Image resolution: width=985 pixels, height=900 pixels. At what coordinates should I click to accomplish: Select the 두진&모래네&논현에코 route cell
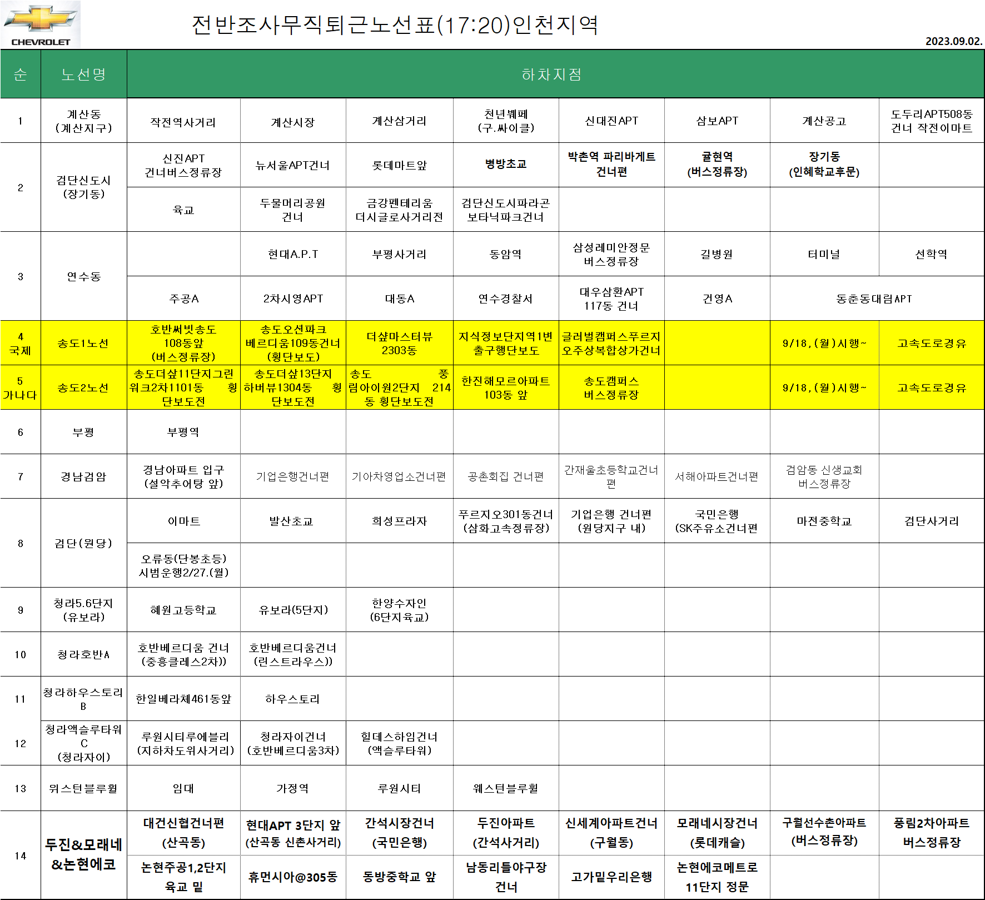point(83,854)
